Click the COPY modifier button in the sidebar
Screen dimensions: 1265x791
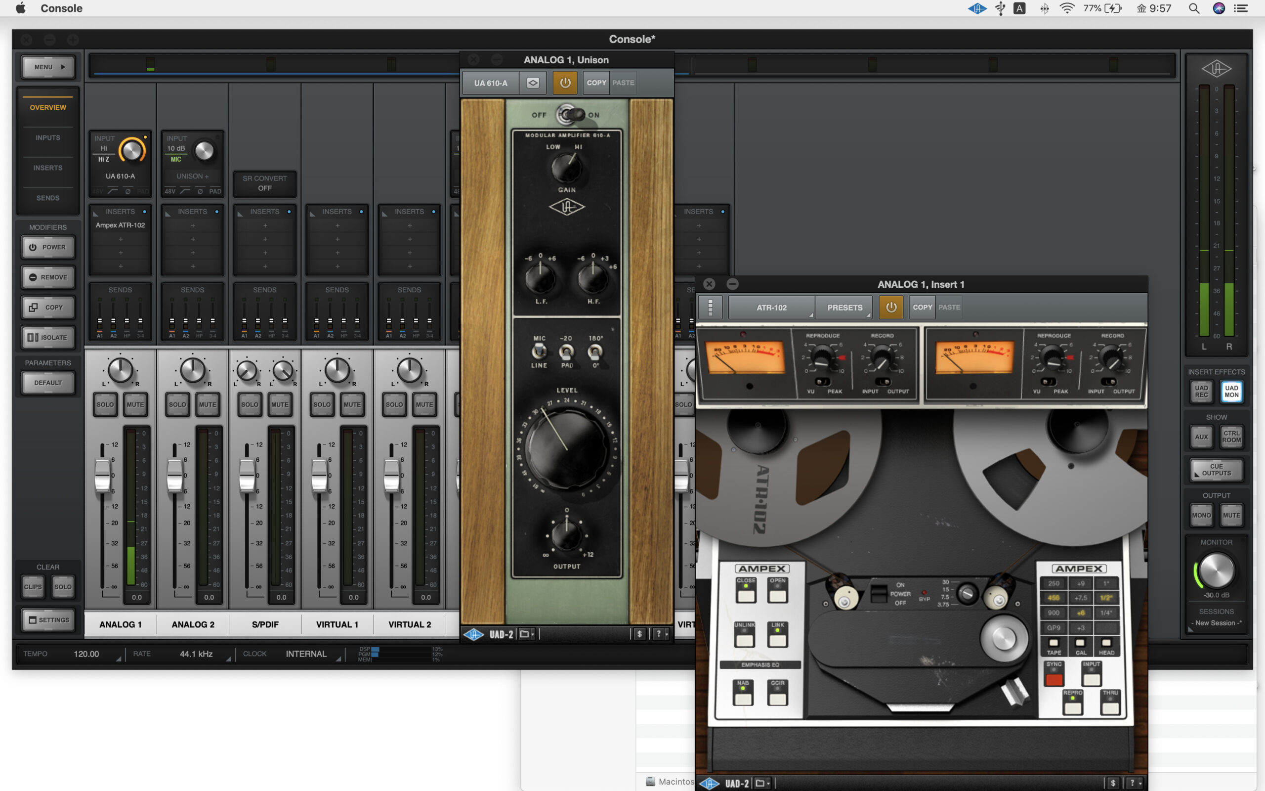tap(48, 308)
